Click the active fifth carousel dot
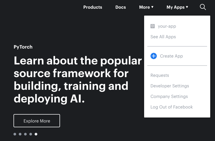 click(36, 134)
